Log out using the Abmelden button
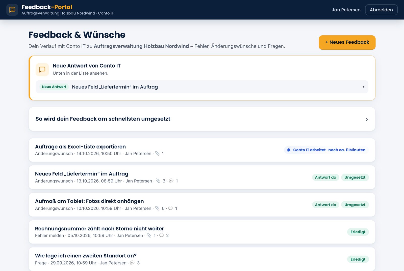This screenshot has height=271, width=404. 381,10
